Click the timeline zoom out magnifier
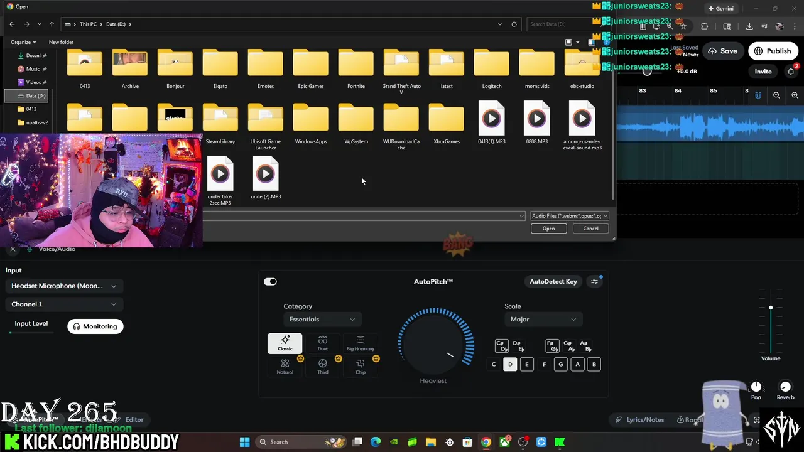The height and width of the screenshot is (452, 804). (x=776, y=95)
